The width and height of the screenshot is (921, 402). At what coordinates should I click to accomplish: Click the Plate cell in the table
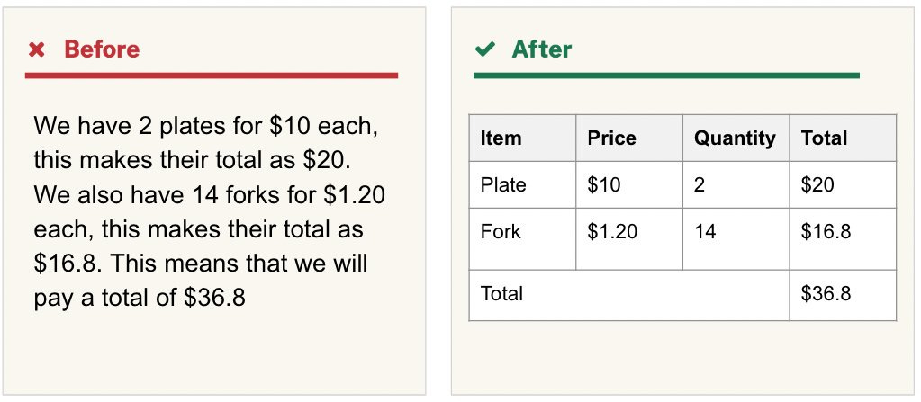(x=522, y=185)
